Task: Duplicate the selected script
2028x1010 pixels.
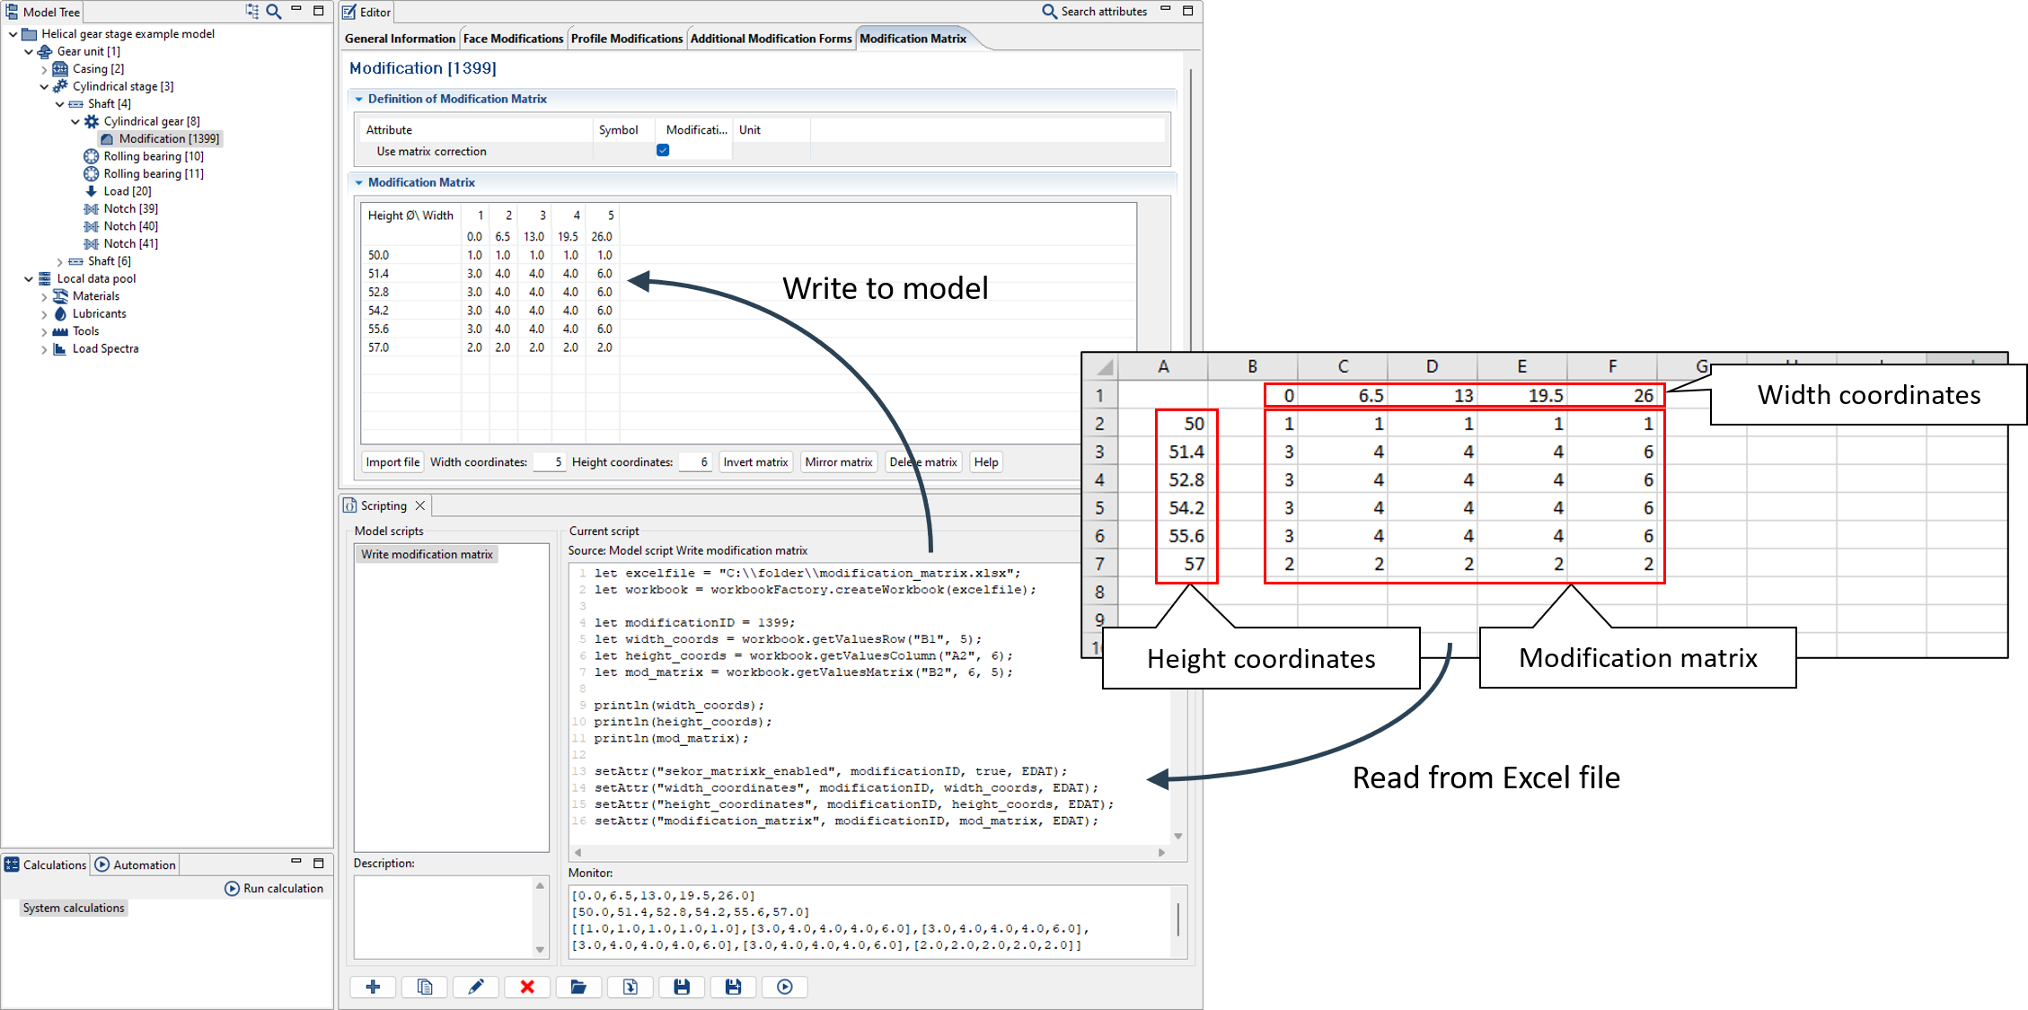Action: (424, 986)
